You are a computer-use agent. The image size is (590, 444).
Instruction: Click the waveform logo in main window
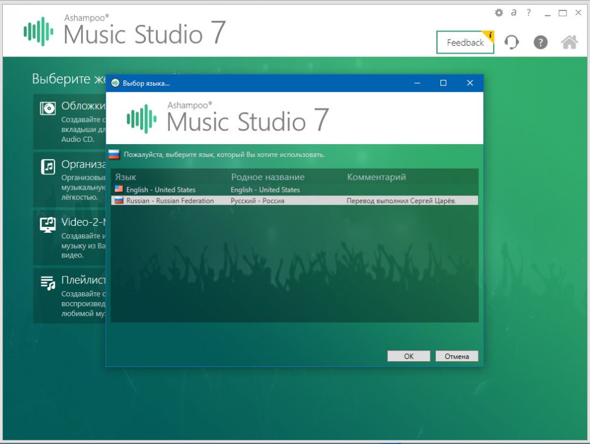(x=39, y=32)
